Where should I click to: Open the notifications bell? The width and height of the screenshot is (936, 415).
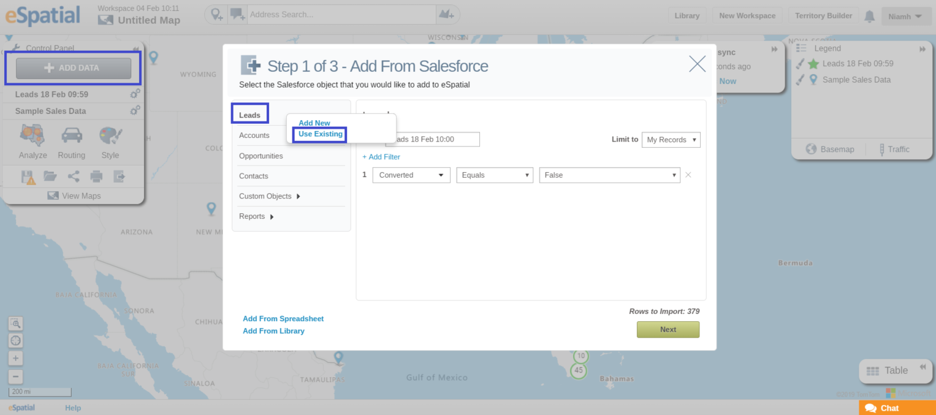click(869, 17)
